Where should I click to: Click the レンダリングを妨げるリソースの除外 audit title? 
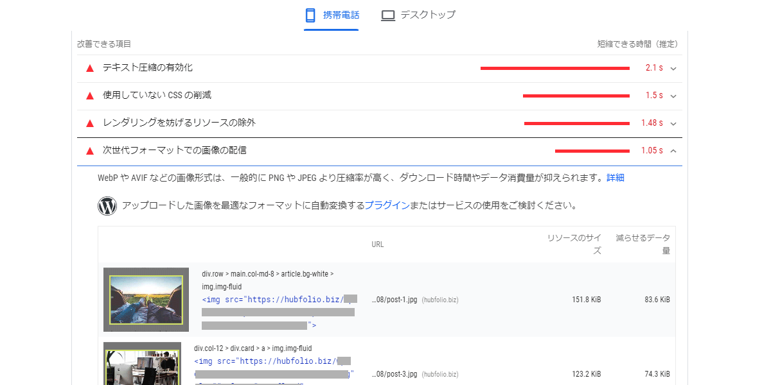click(179, 123)
